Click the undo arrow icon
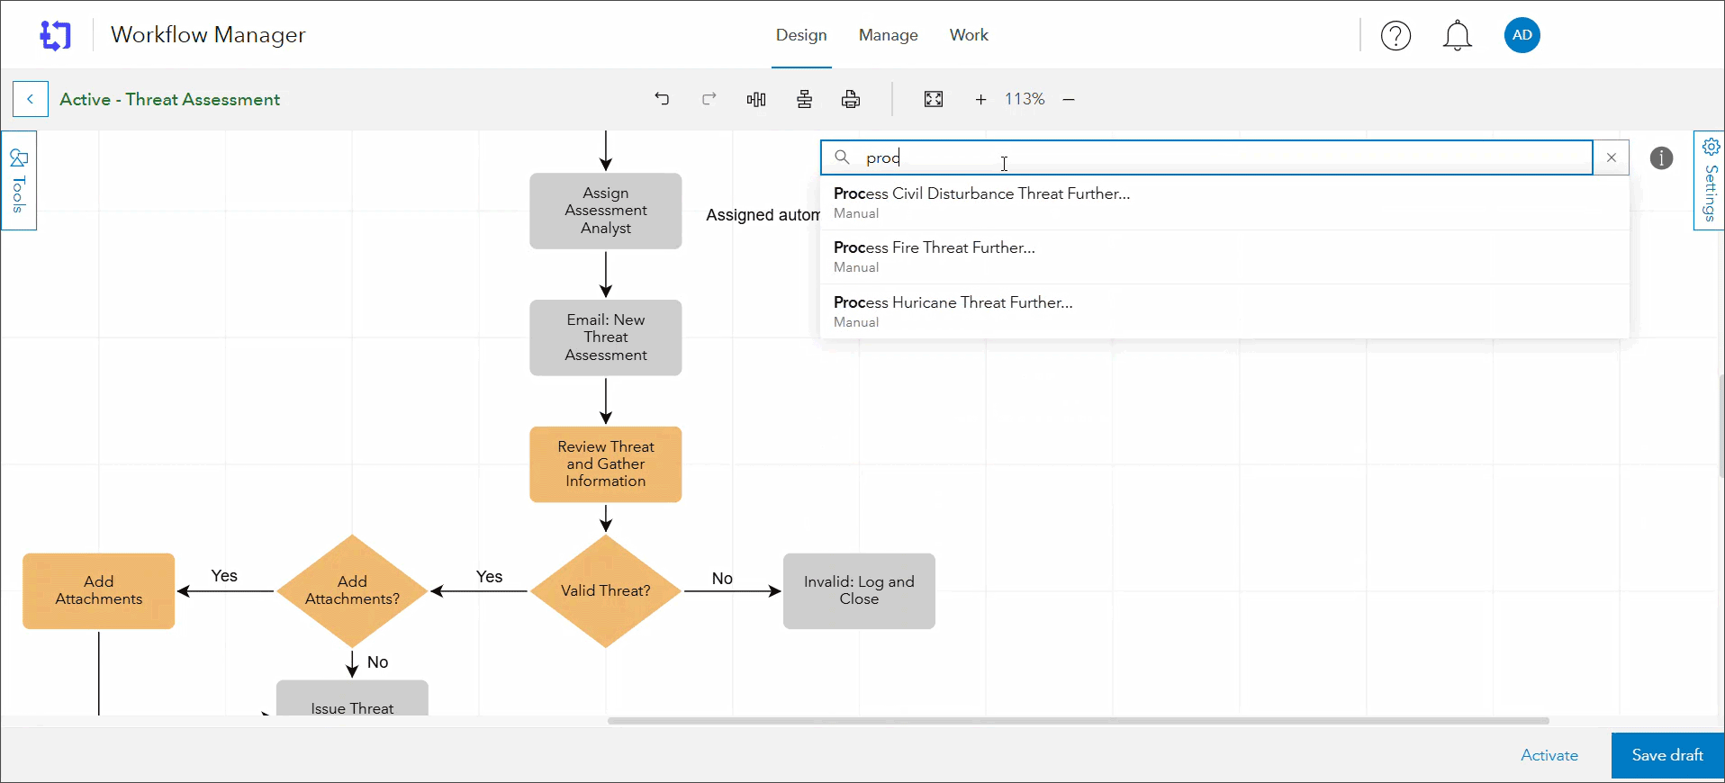Image resolution: width=1725 pixels, height=783 pixels. pyautogui.click(x=662, y=99)
